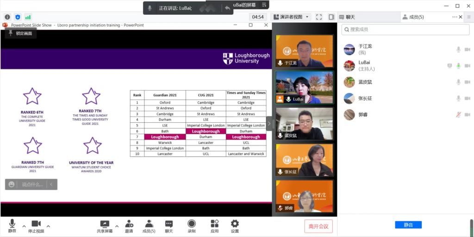Click 郭睿's camera icon in member list
474x237 pixels.
pyautogui.click(x=468, y=115)
